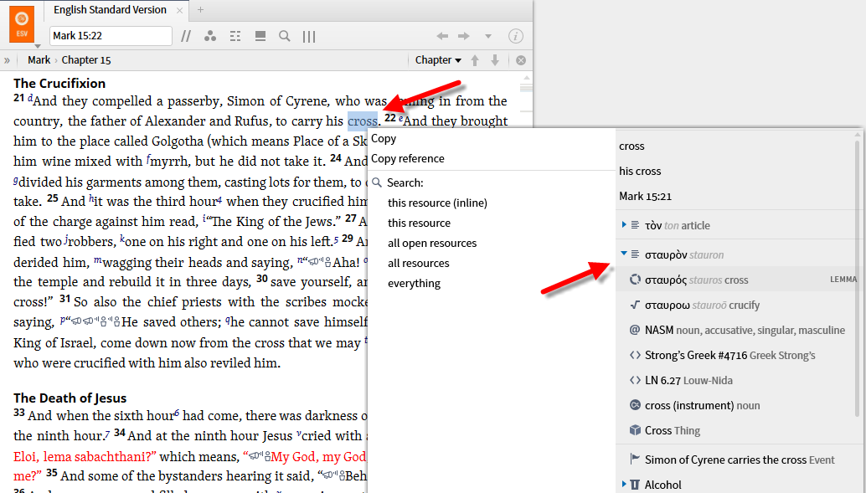
Task: Jump to previous chapter up arrow
Action: tap(475, 60)
